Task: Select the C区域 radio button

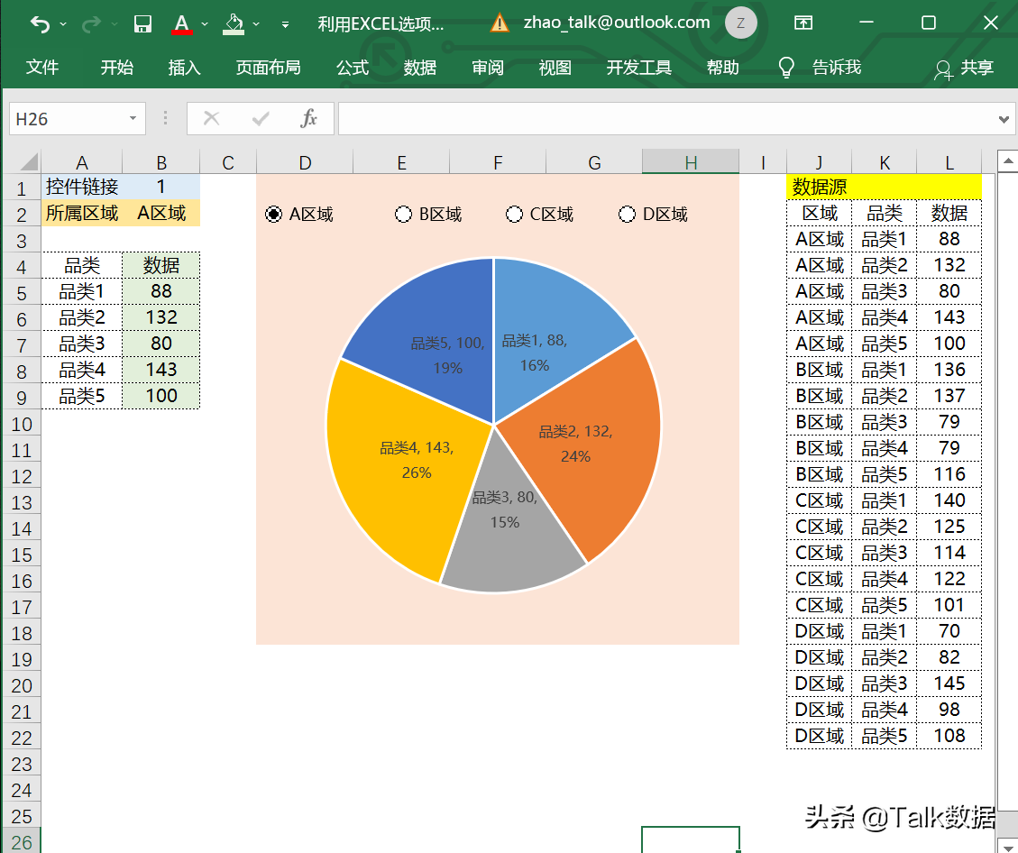Action: (514, 215)
